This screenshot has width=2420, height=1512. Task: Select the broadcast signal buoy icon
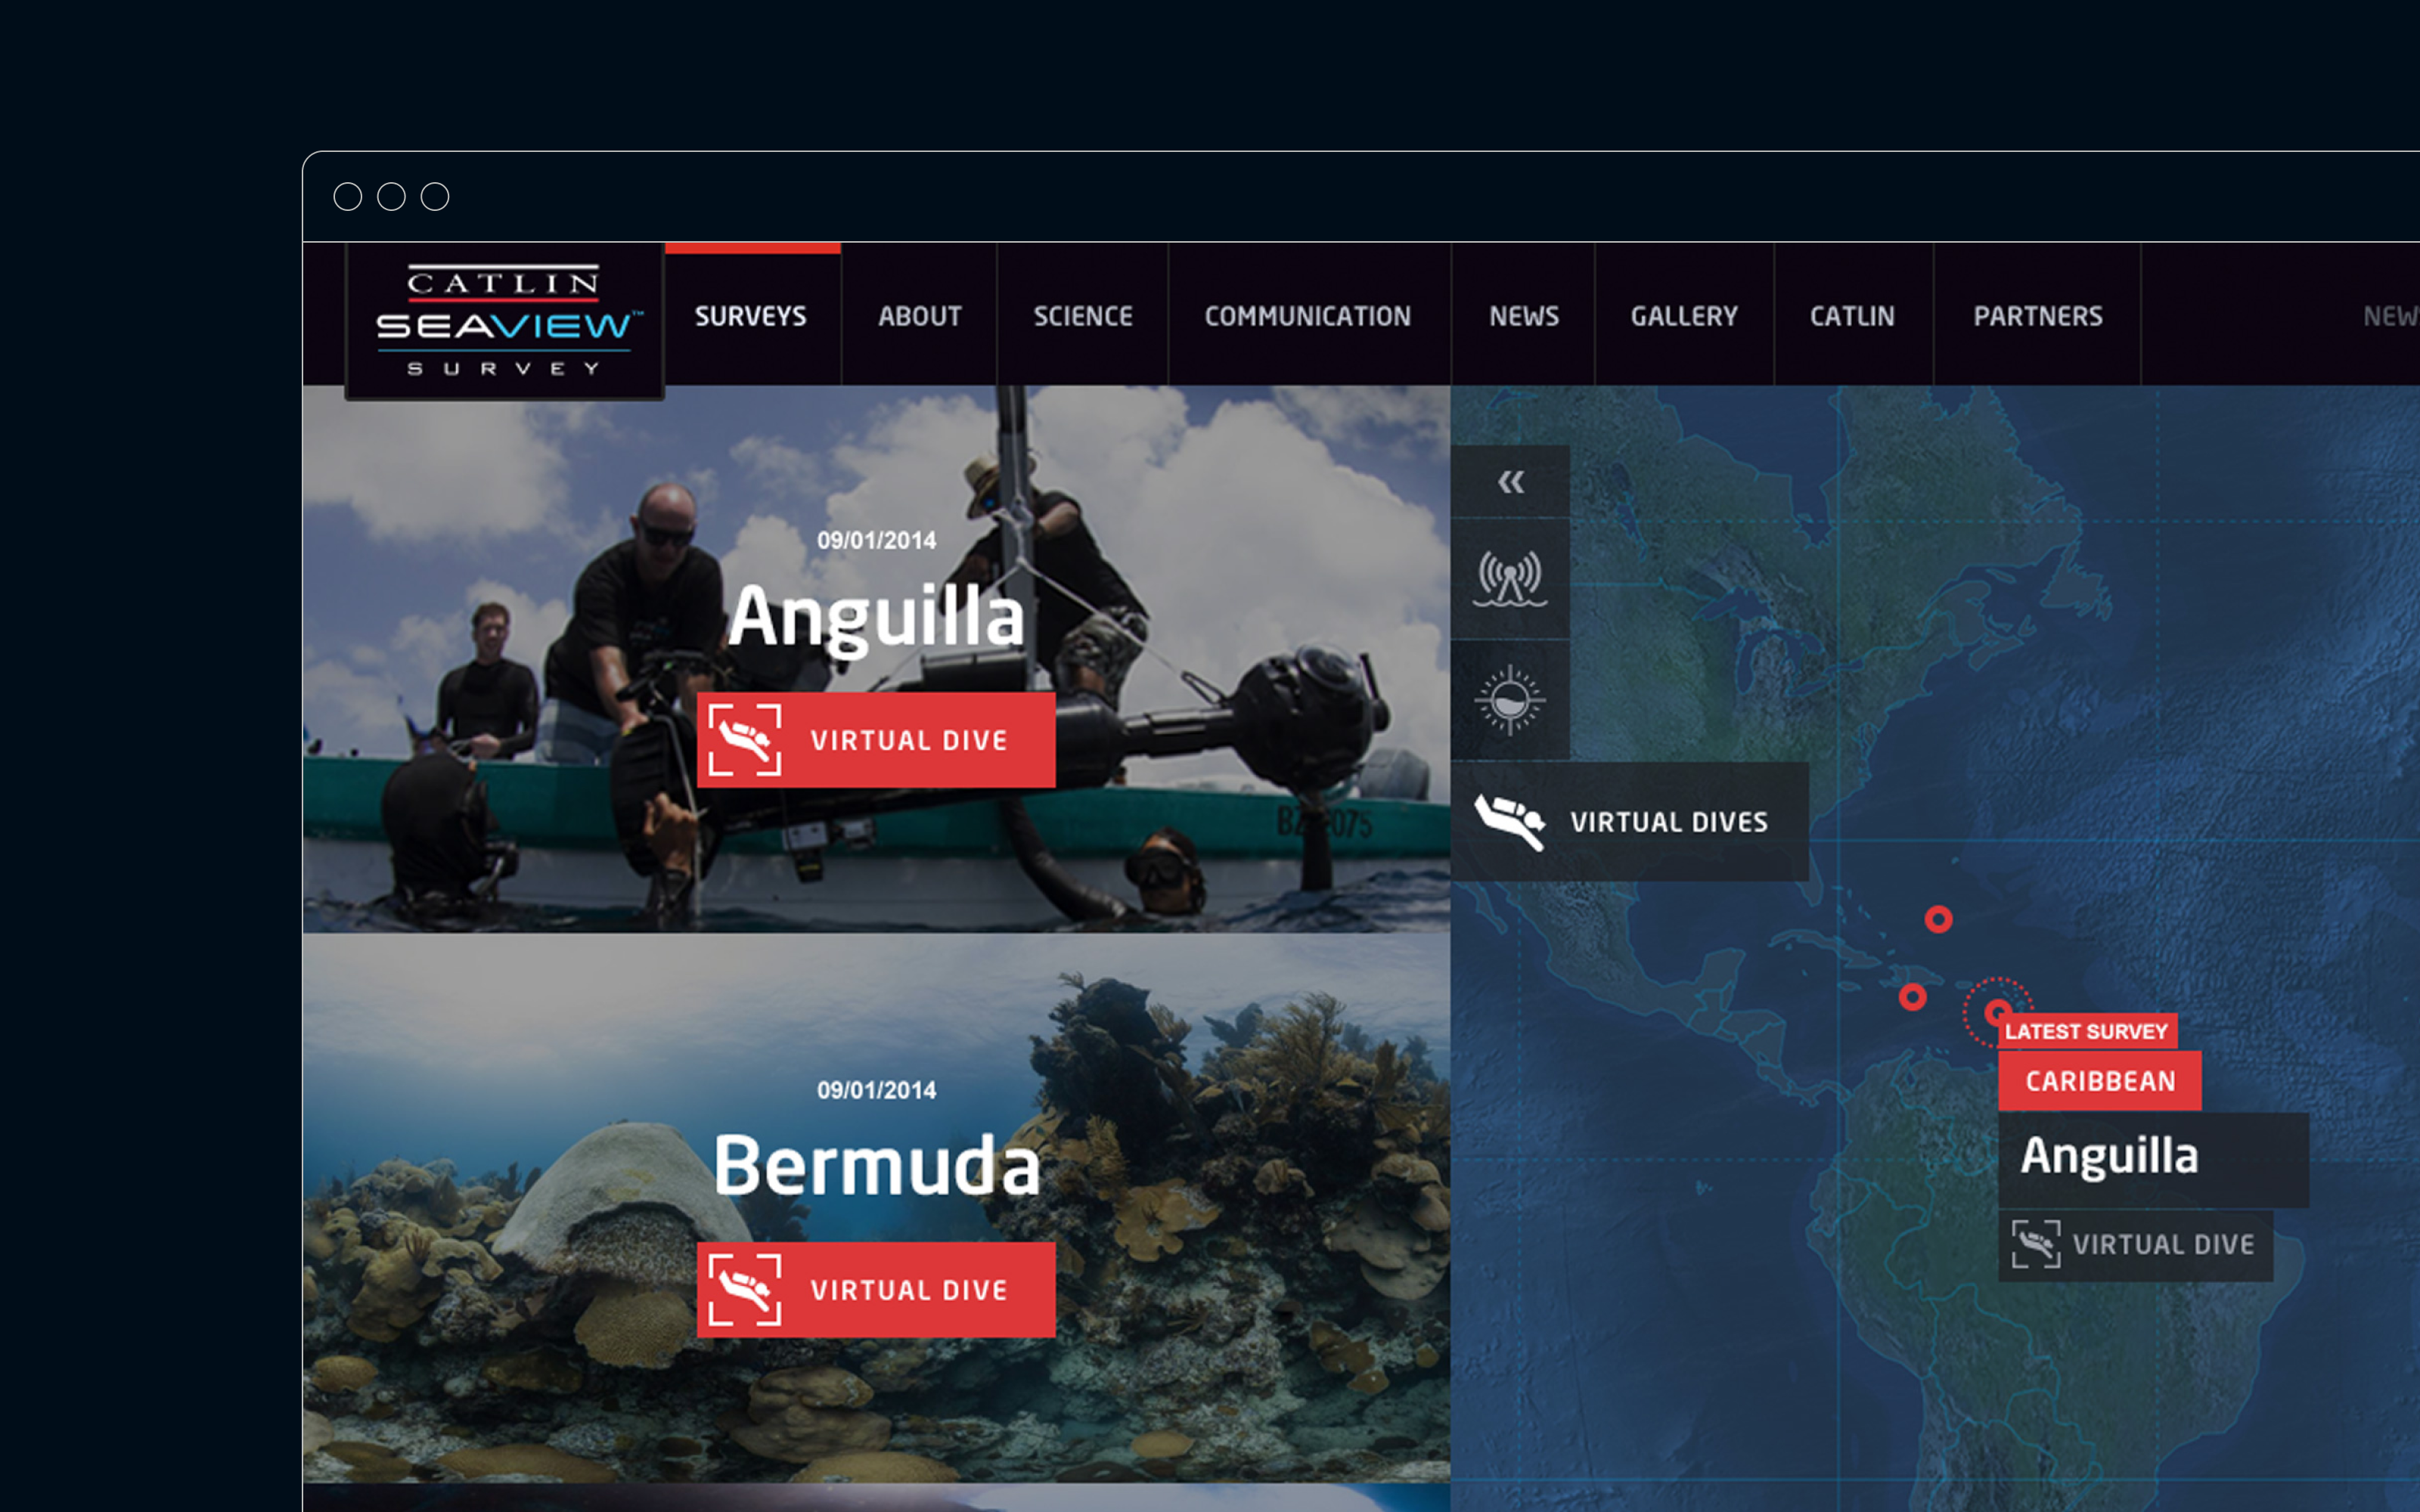click(1510, 579)
